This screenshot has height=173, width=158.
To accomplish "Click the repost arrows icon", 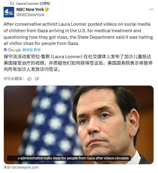I will [12, 4].
